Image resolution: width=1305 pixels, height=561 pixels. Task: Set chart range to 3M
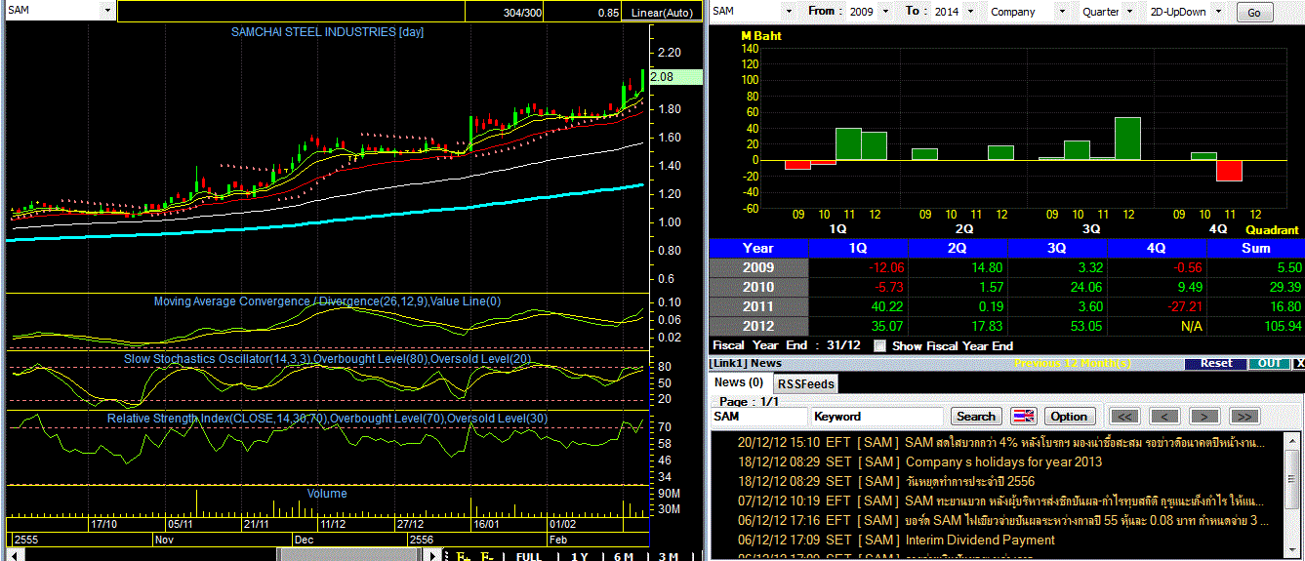click(x=668, y=555)
